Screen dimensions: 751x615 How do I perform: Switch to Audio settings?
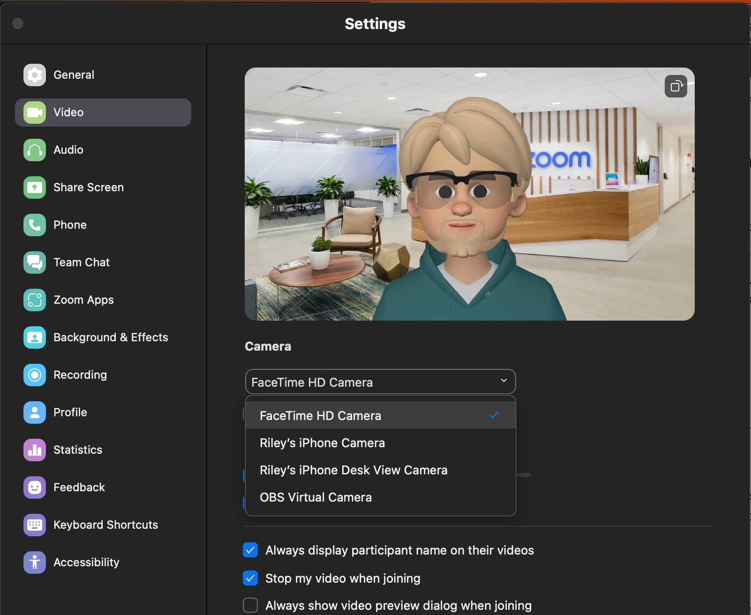point(103,150)
